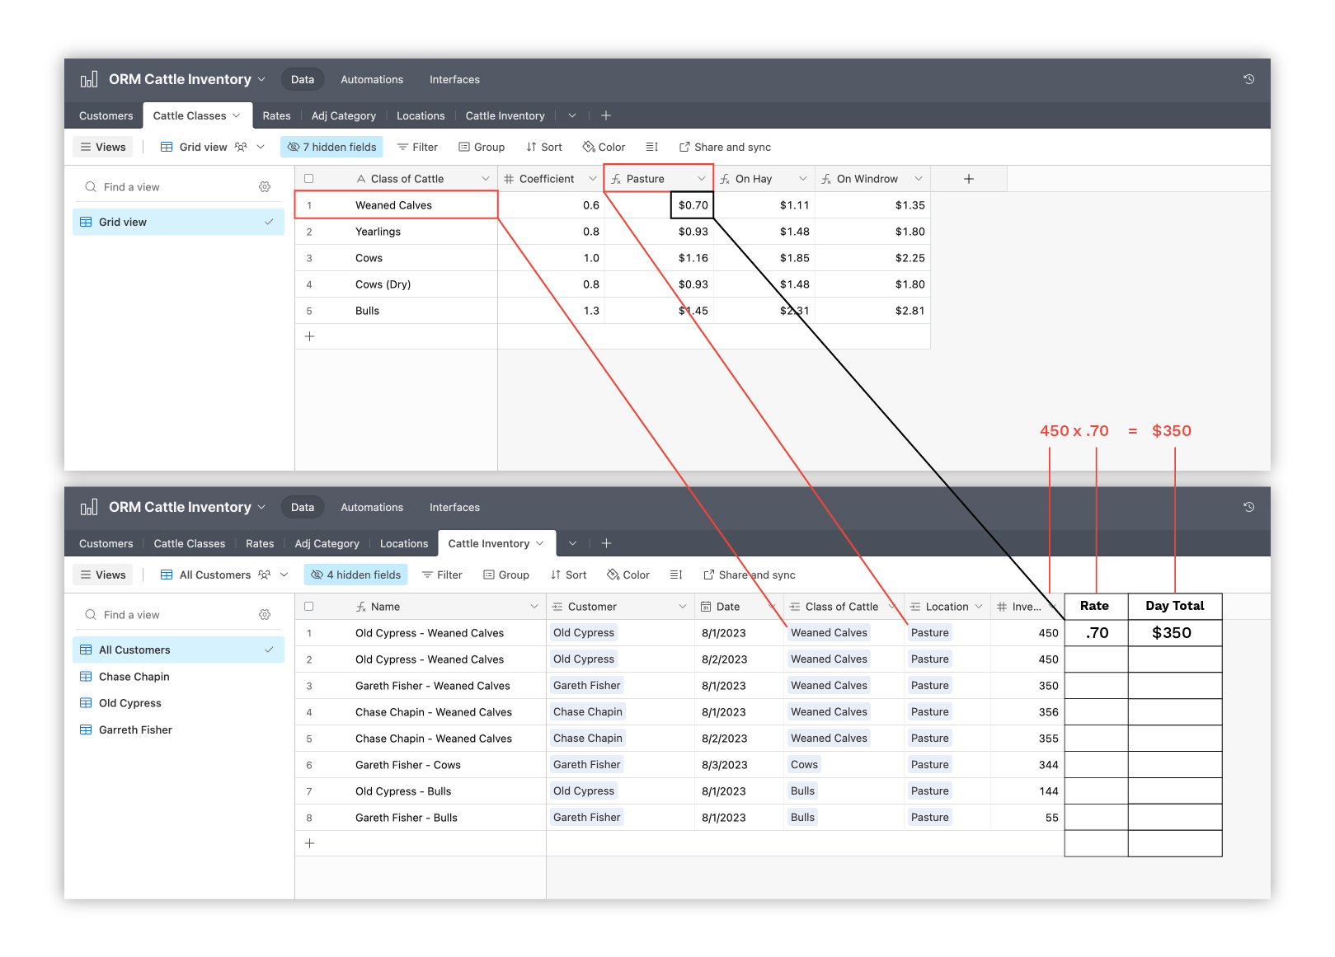The width and height of the screenshot is (1335, 957).
Task: Click Interfaces in the lower window
Action: tap(454, 507)
